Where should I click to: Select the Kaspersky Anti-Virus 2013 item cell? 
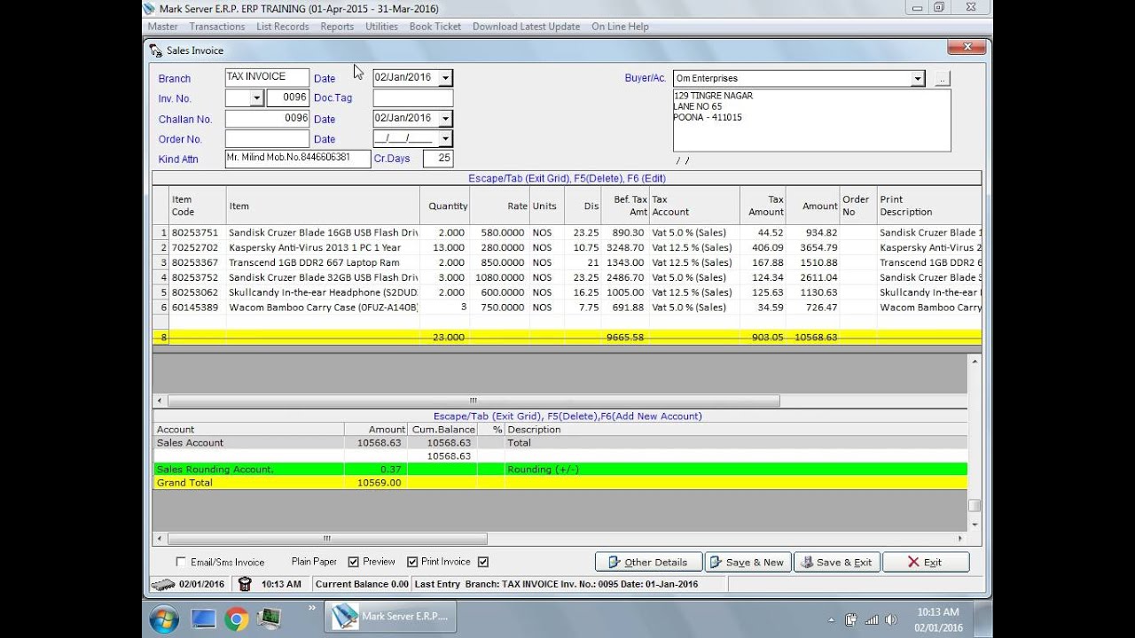pyautogui.click(x=323, y=248)
